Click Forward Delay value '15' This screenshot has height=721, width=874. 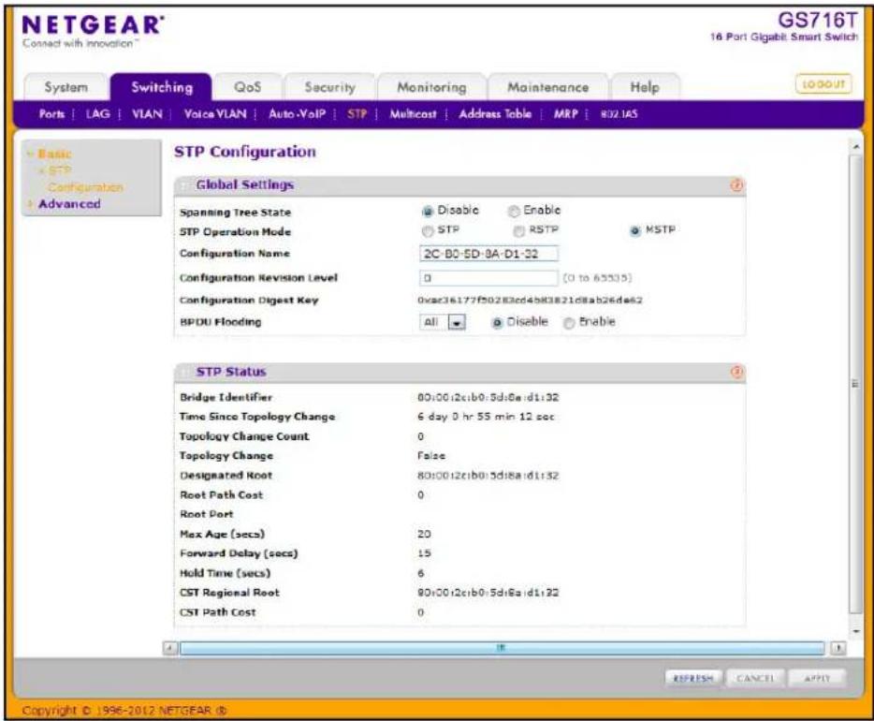(x=424, y=553)
